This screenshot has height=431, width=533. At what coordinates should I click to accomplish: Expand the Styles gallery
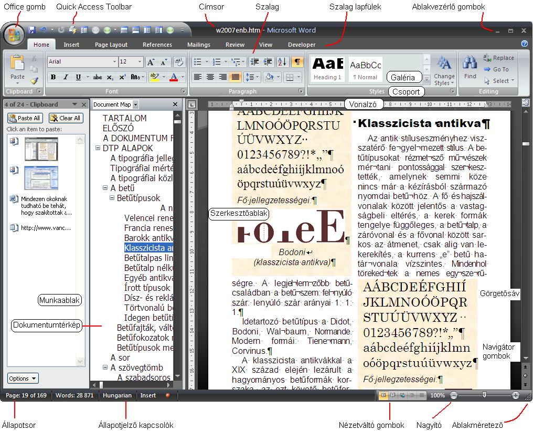click(427, 80)
